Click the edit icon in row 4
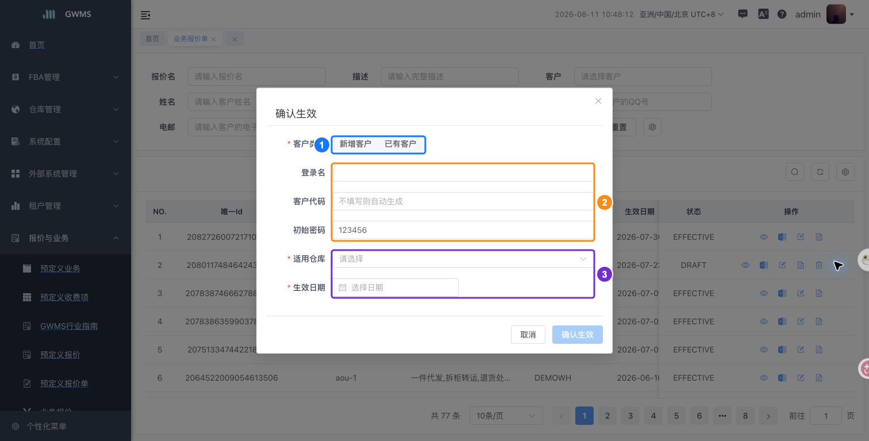869x441 pixels. pyautogui.click(x=801, y=321)
